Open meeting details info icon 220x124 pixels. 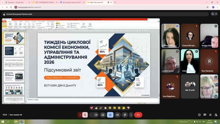click(x=199, y=115)
